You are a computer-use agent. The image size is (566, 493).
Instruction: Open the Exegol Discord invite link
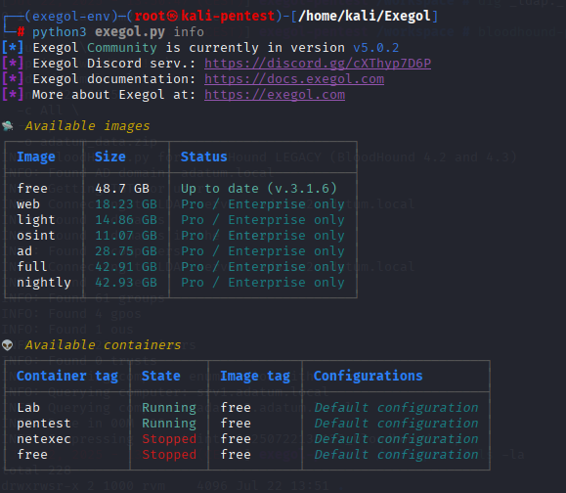[x=318, y=64]
